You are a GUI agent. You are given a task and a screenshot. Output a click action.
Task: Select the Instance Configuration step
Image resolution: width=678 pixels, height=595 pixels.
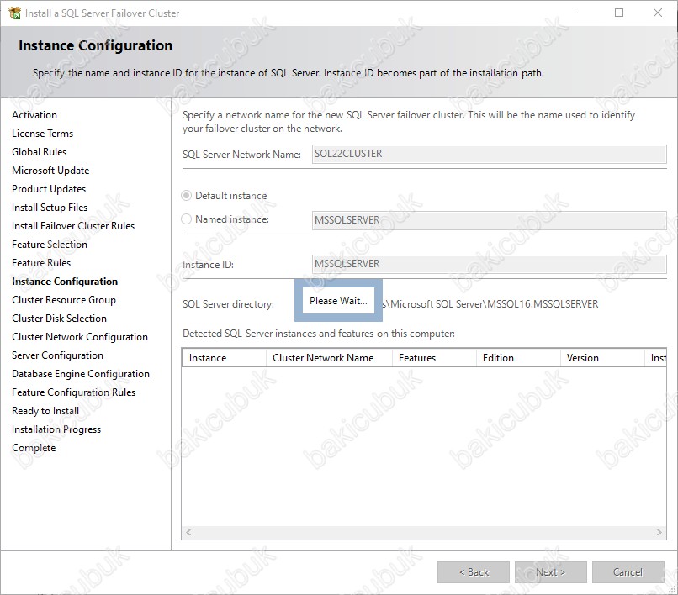click(65, 282)
